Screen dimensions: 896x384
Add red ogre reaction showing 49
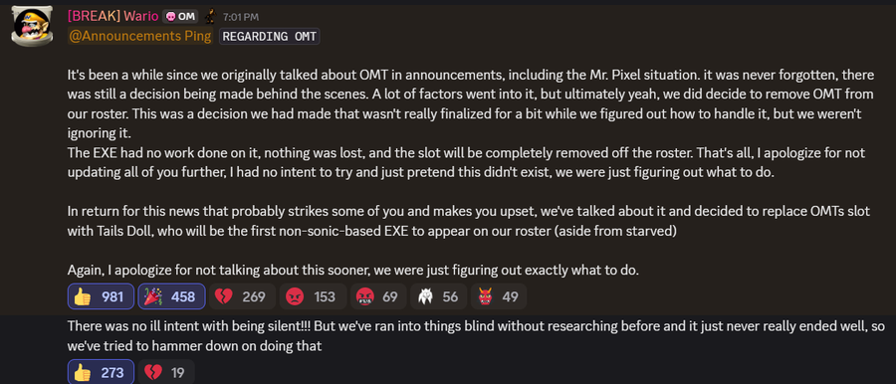pos(499,296)
